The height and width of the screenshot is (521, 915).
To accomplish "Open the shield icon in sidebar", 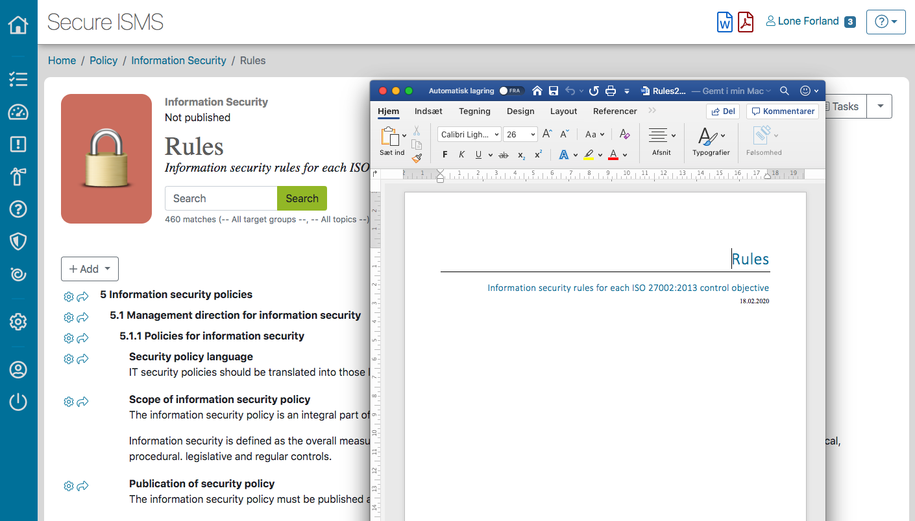I will pos(18,242).
